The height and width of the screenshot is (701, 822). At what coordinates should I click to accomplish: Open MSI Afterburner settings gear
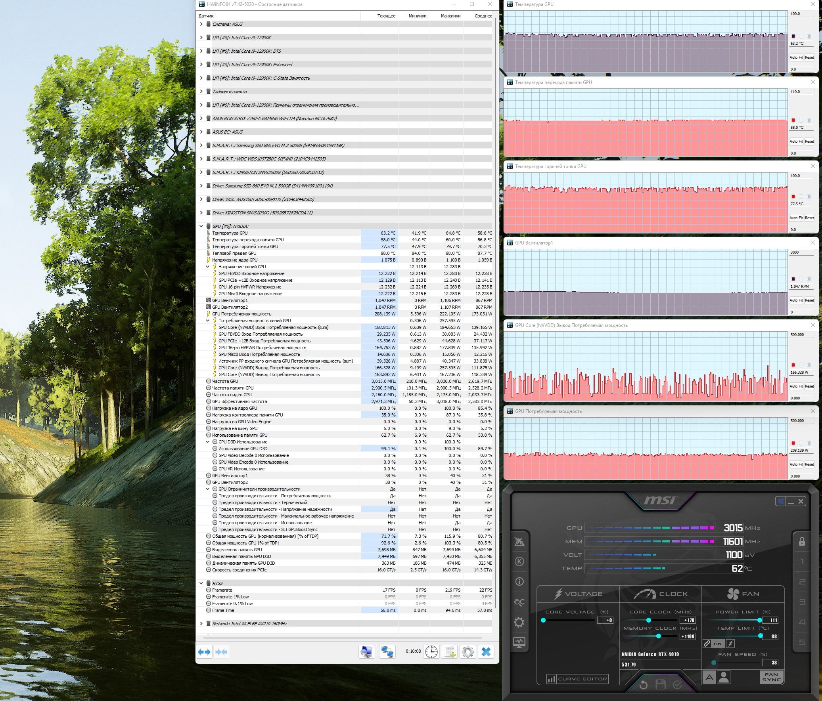tap(519, 622)
